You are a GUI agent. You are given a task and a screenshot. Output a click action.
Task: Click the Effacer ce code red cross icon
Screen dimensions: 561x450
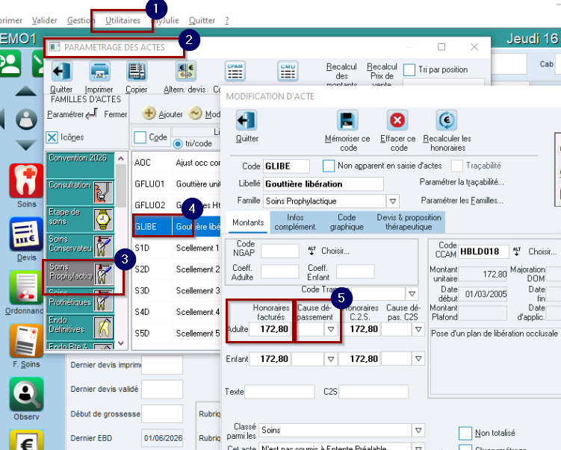397,120
